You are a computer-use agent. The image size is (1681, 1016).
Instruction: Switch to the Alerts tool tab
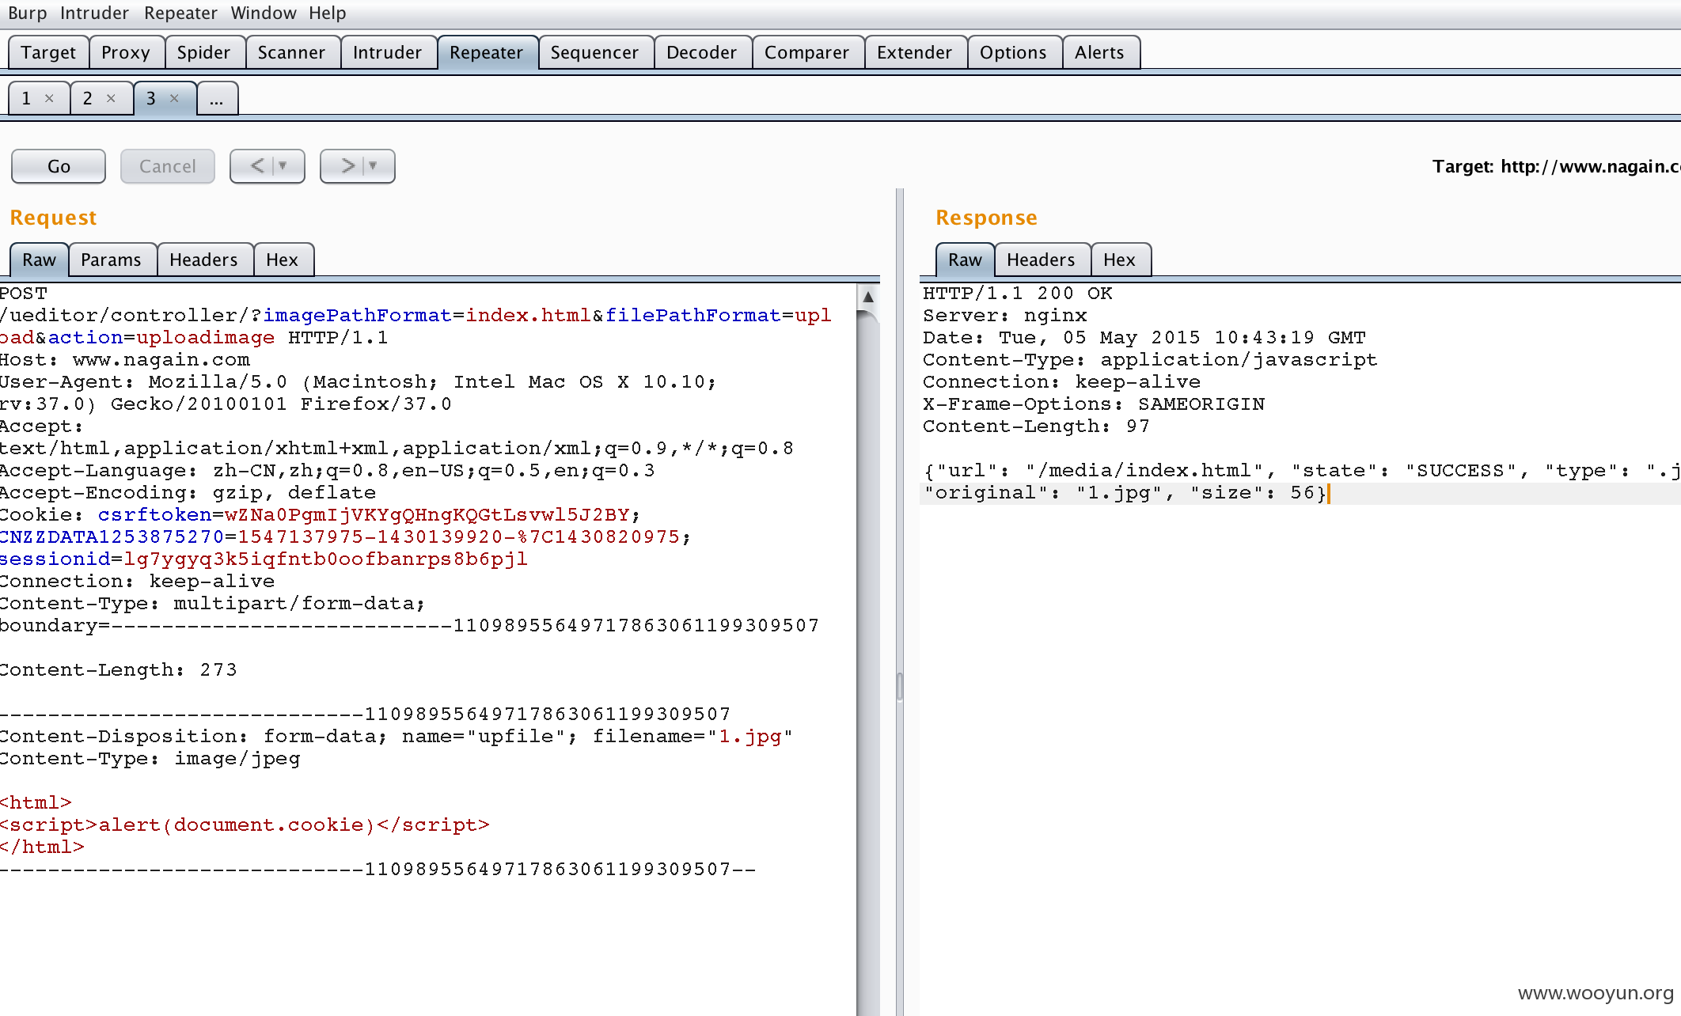(1099, 52)
